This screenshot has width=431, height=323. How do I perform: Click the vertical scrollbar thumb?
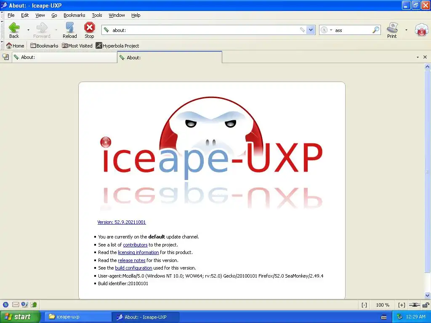pos(427,172)
